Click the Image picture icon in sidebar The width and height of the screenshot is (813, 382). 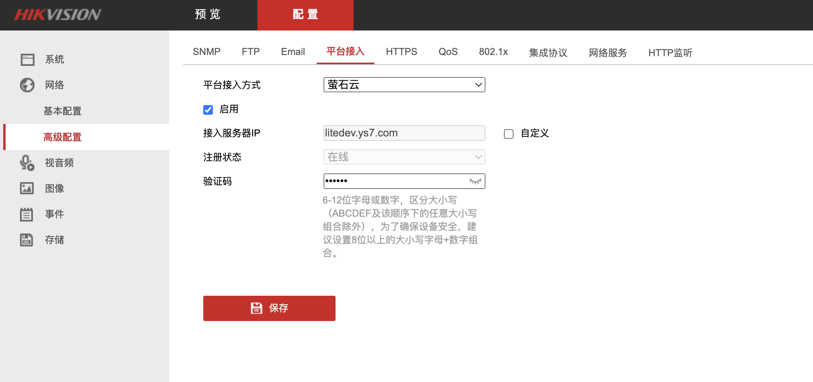[27, 188]
